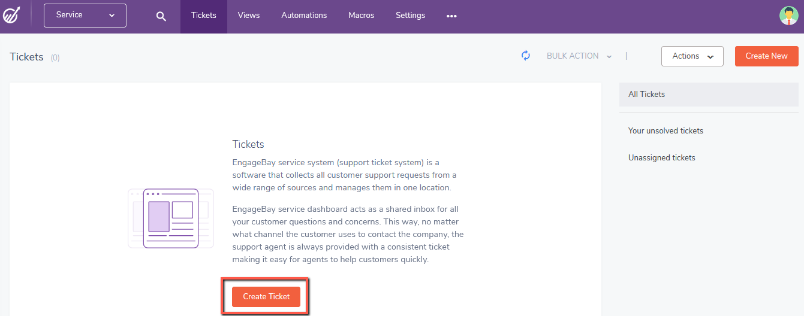Open the Actions dropdown
804x316 pixels.
click(692, 56)
